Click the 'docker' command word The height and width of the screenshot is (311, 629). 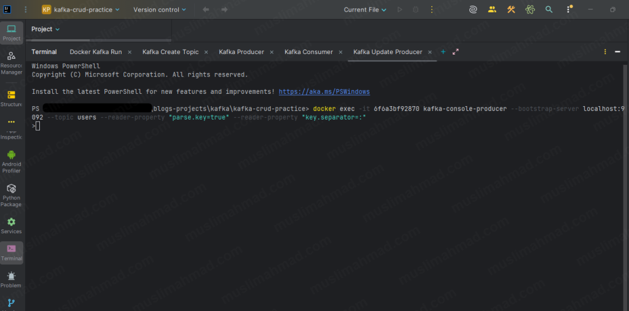point(324,109)
